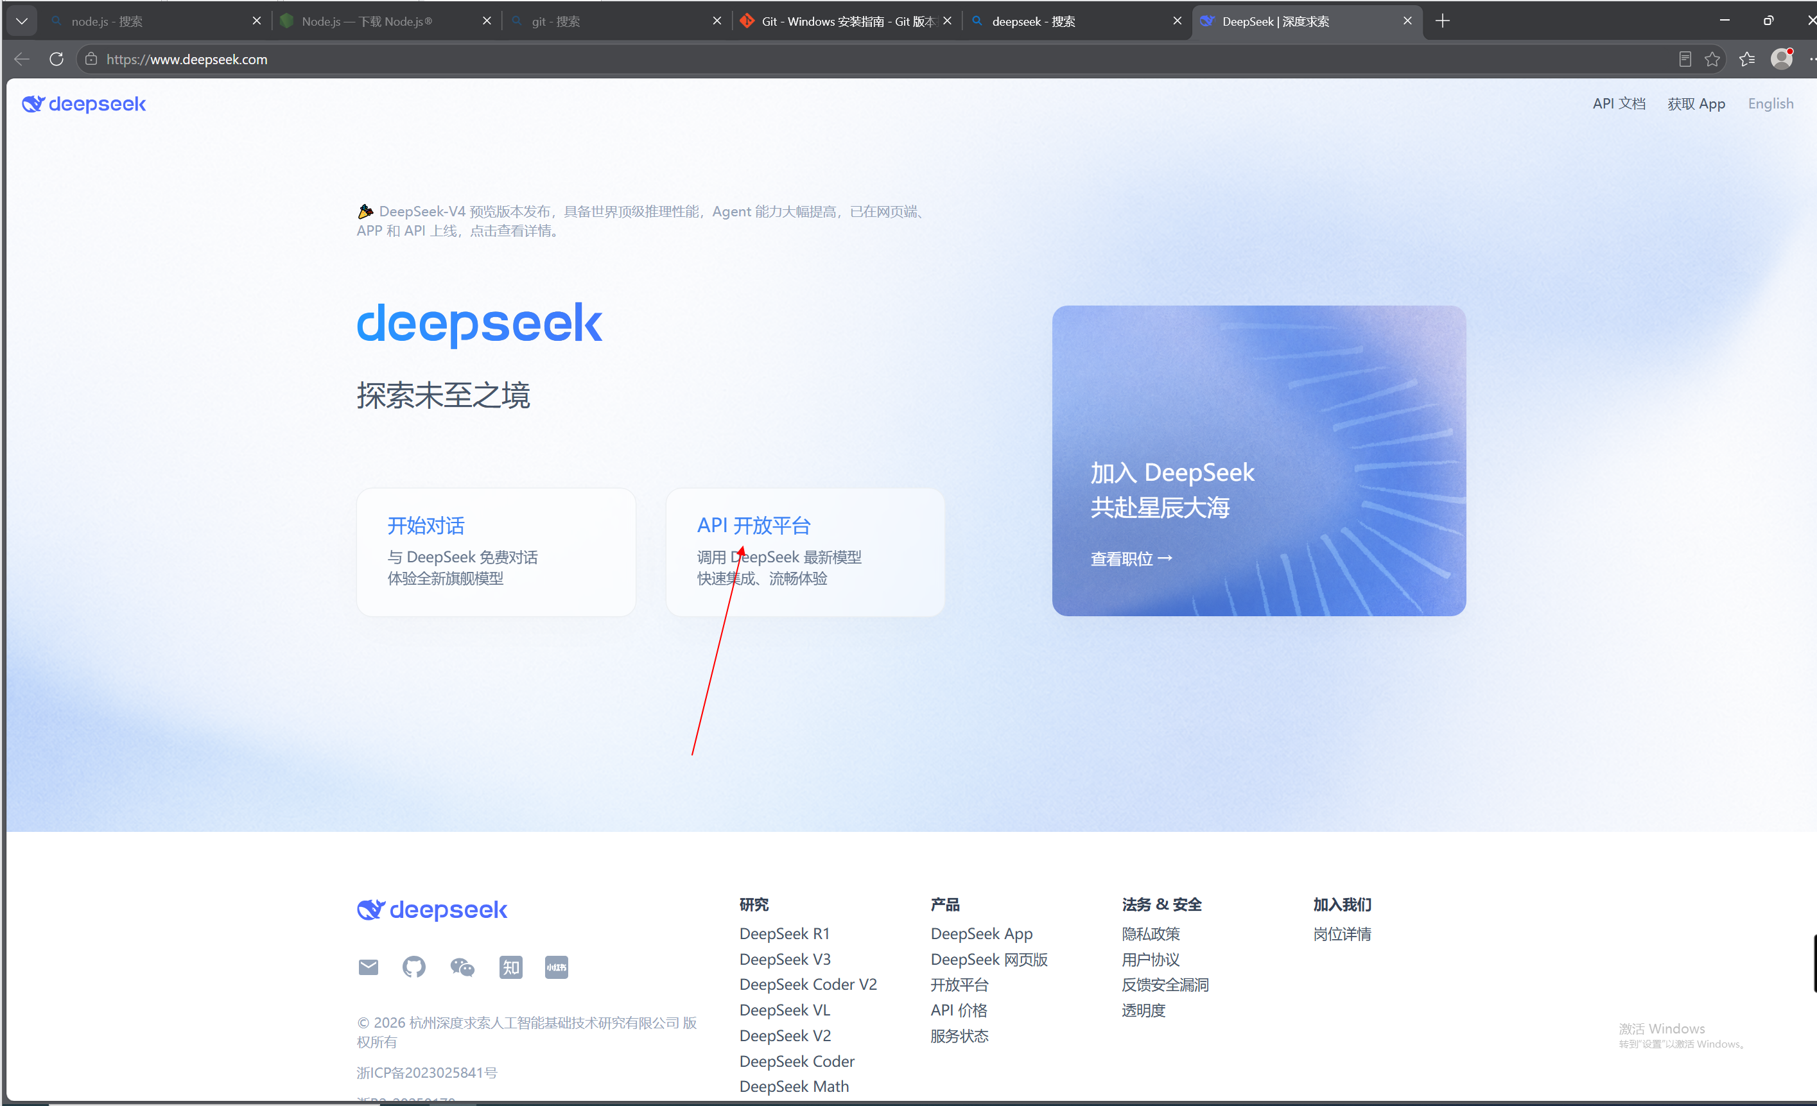Open the 开放平台 footer link
Image resolution: width=1817 pixels, height=1106 pixels.
[x=959, y=985]
